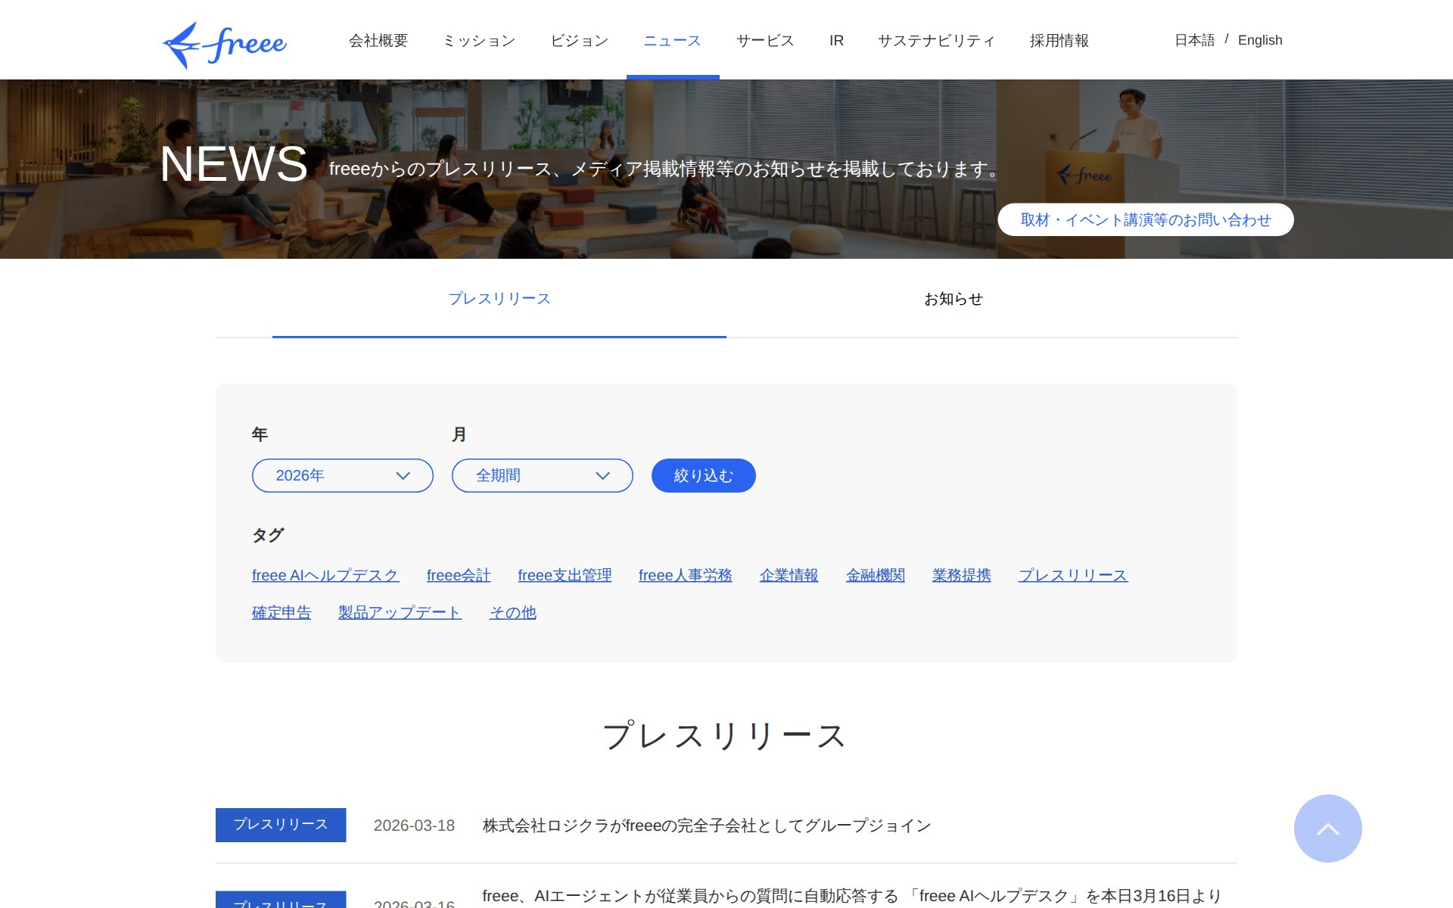The image size is (1453, 908).
Task: Open the 年 (year) dropdown showing 2026年
Action: [341, 475]
